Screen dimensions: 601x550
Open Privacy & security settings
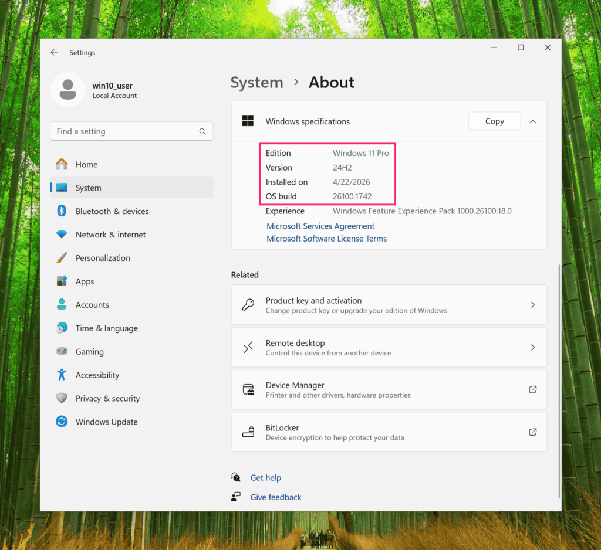pos(131,398)
